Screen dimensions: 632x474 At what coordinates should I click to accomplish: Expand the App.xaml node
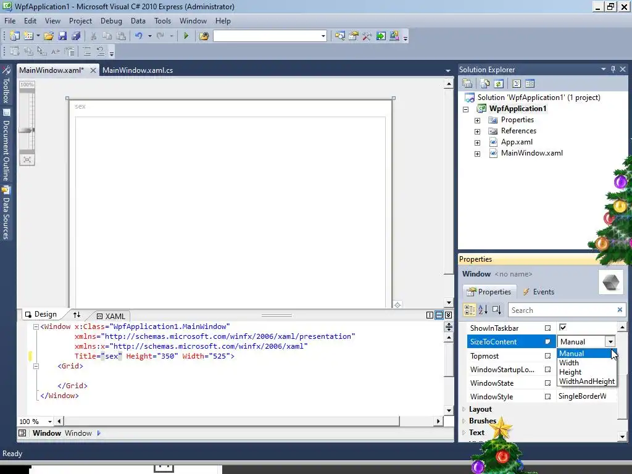coord(477,143)
